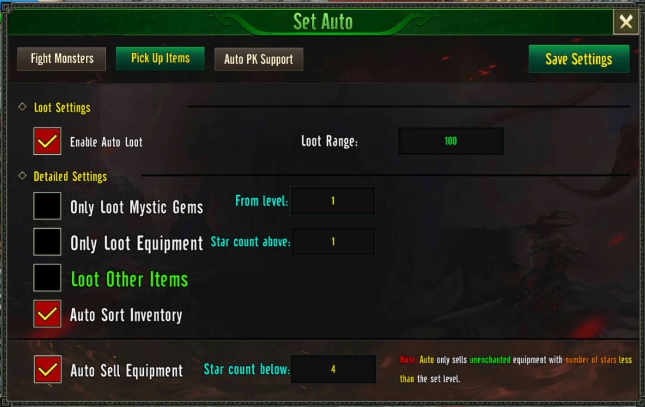645x407 pixels.
Task: Close the Set Auto window
Action: [626, 21]
